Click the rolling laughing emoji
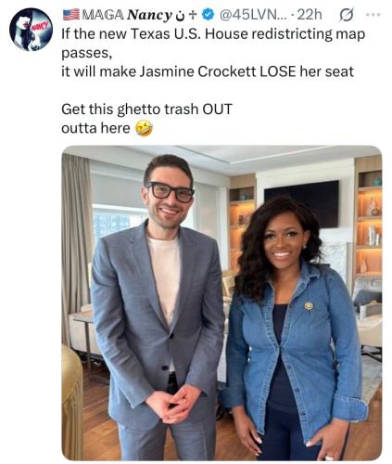Screen dimensions: 392x464 (145, 128)
